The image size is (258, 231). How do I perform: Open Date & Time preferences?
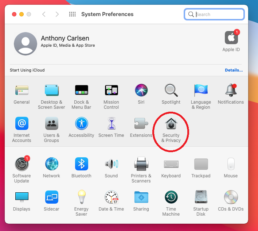112,197
